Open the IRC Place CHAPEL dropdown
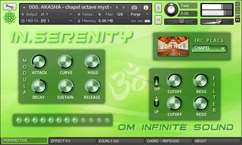242x145 pixels. pyautogui.click(x=209, y=48)
